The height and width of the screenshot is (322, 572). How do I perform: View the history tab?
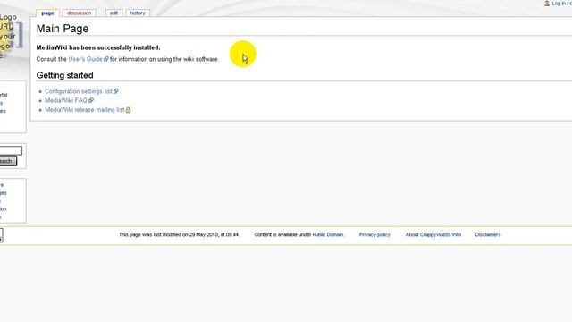(x=138, y=13)
